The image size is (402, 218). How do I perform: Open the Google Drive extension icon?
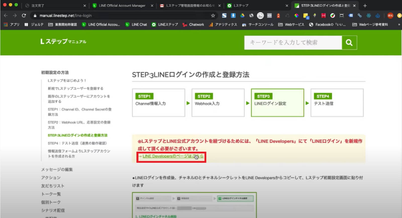242,16
